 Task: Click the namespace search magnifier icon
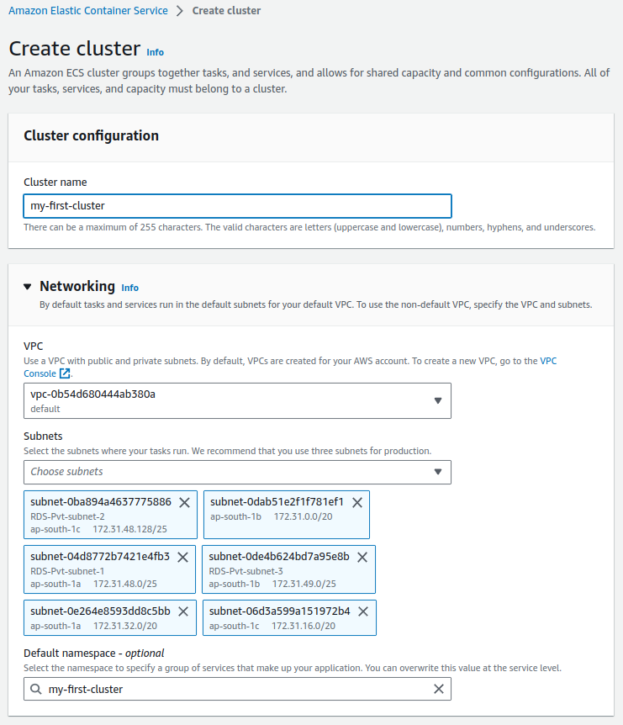tap(36, 689)
